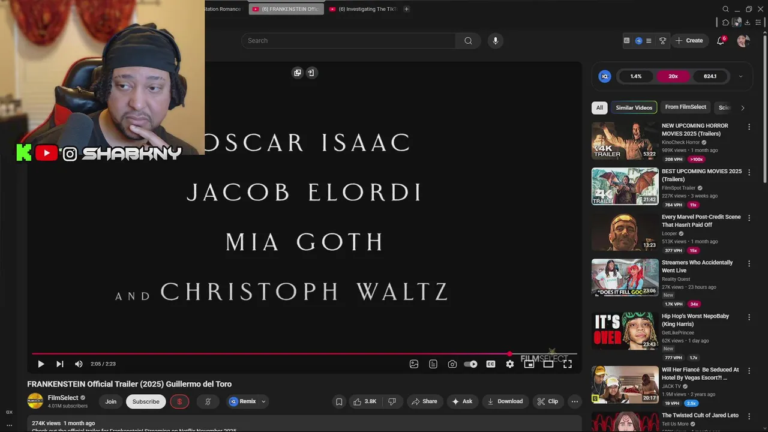Open options for Hip Hop's Worst NepoBaby video
The height and width of the screenshot is (432, 768).
(749, 317)
